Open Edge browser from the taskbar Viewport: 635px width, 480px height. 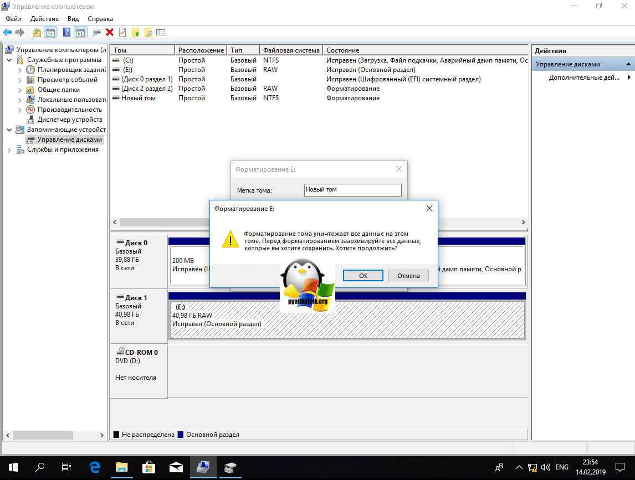(95, 467)
